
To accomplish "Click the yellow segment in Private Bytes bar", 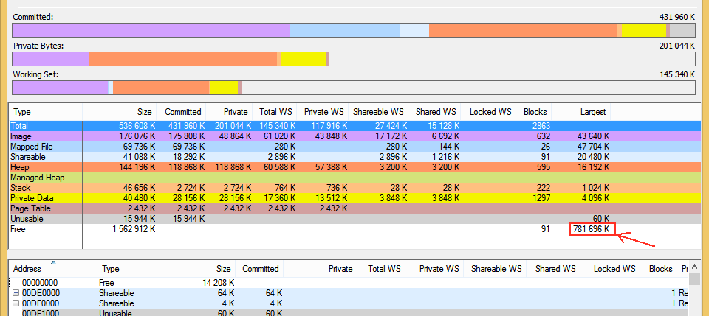I will pos(304,59).
